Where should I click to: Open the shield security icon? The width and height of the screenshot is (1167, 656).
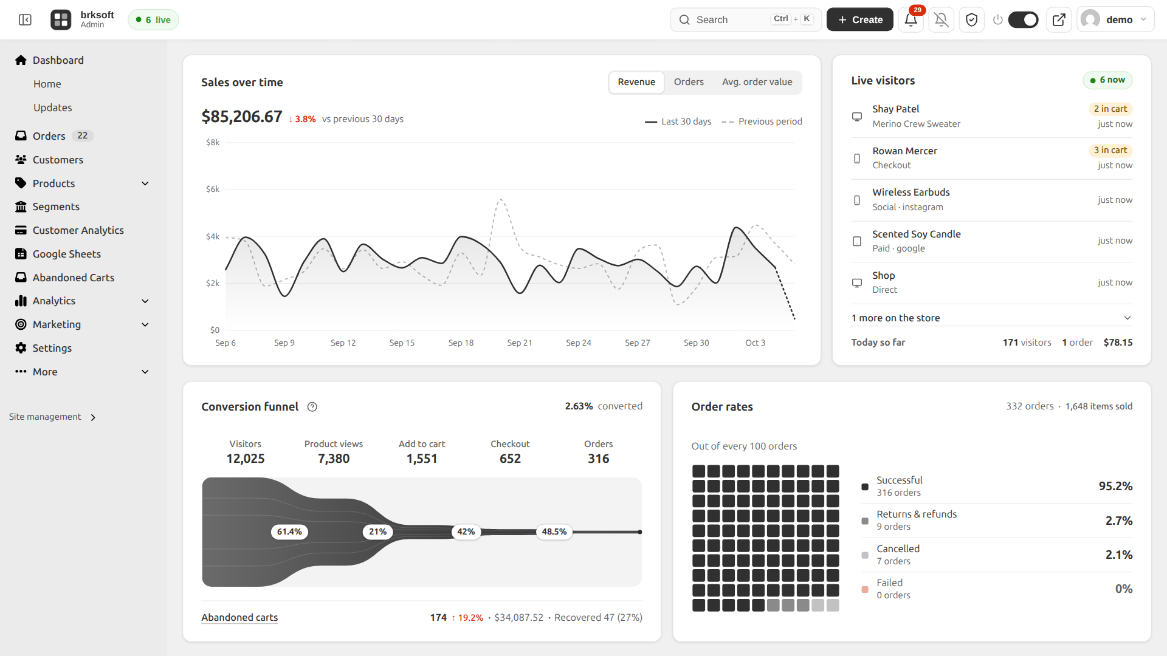(971, 20)
